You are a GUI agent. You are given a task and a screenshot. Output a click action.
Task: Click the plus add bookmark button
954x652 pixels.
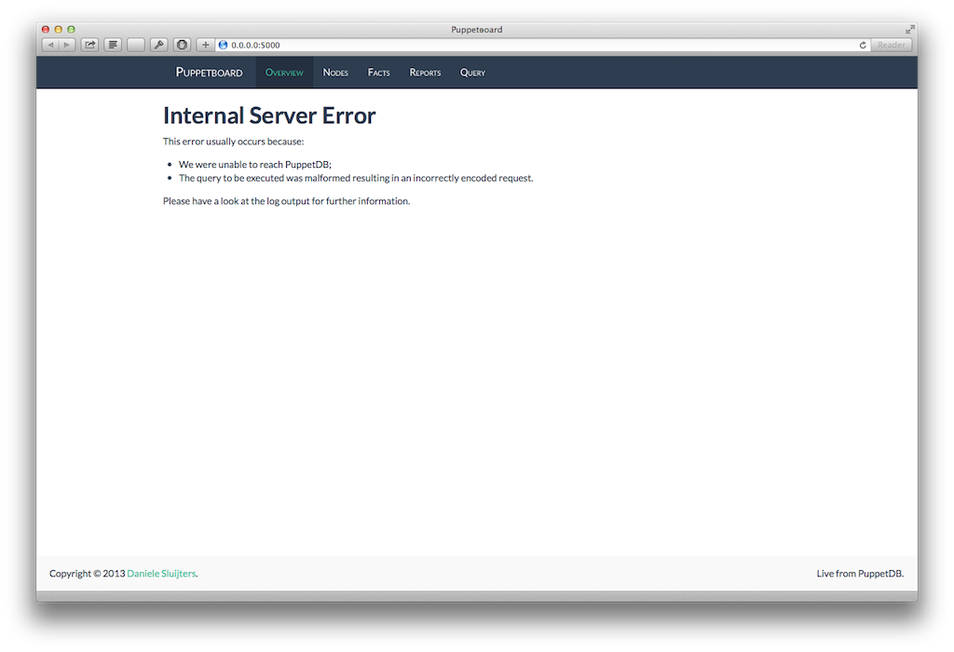coord(206,45)
